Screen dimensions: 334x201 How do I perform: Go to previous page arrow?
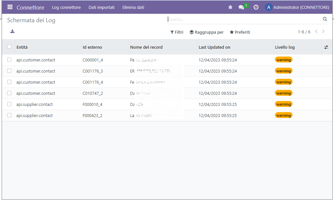tap(316, 32)
